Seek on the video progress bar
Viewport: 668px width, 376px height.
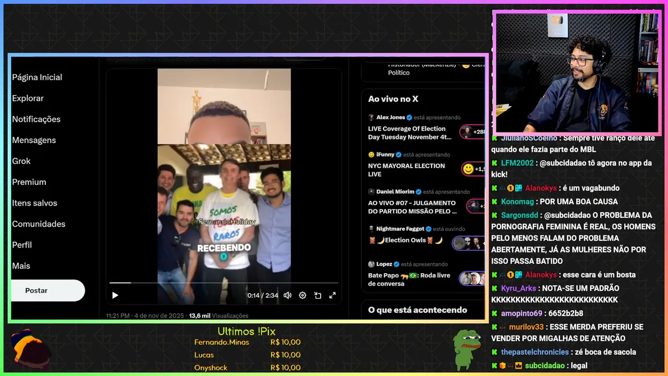coord(224,283)
